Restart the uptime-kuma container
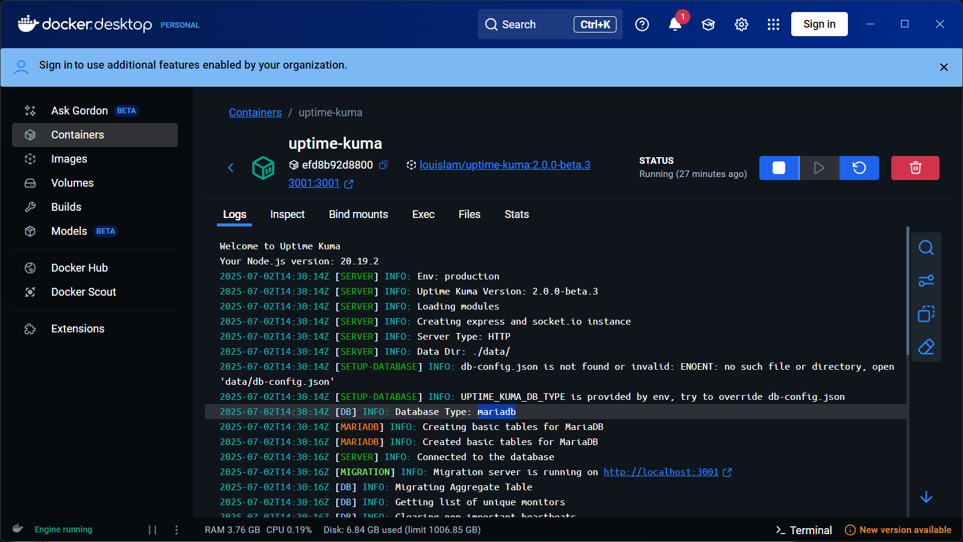963x542 pixels. click(859, 168)
